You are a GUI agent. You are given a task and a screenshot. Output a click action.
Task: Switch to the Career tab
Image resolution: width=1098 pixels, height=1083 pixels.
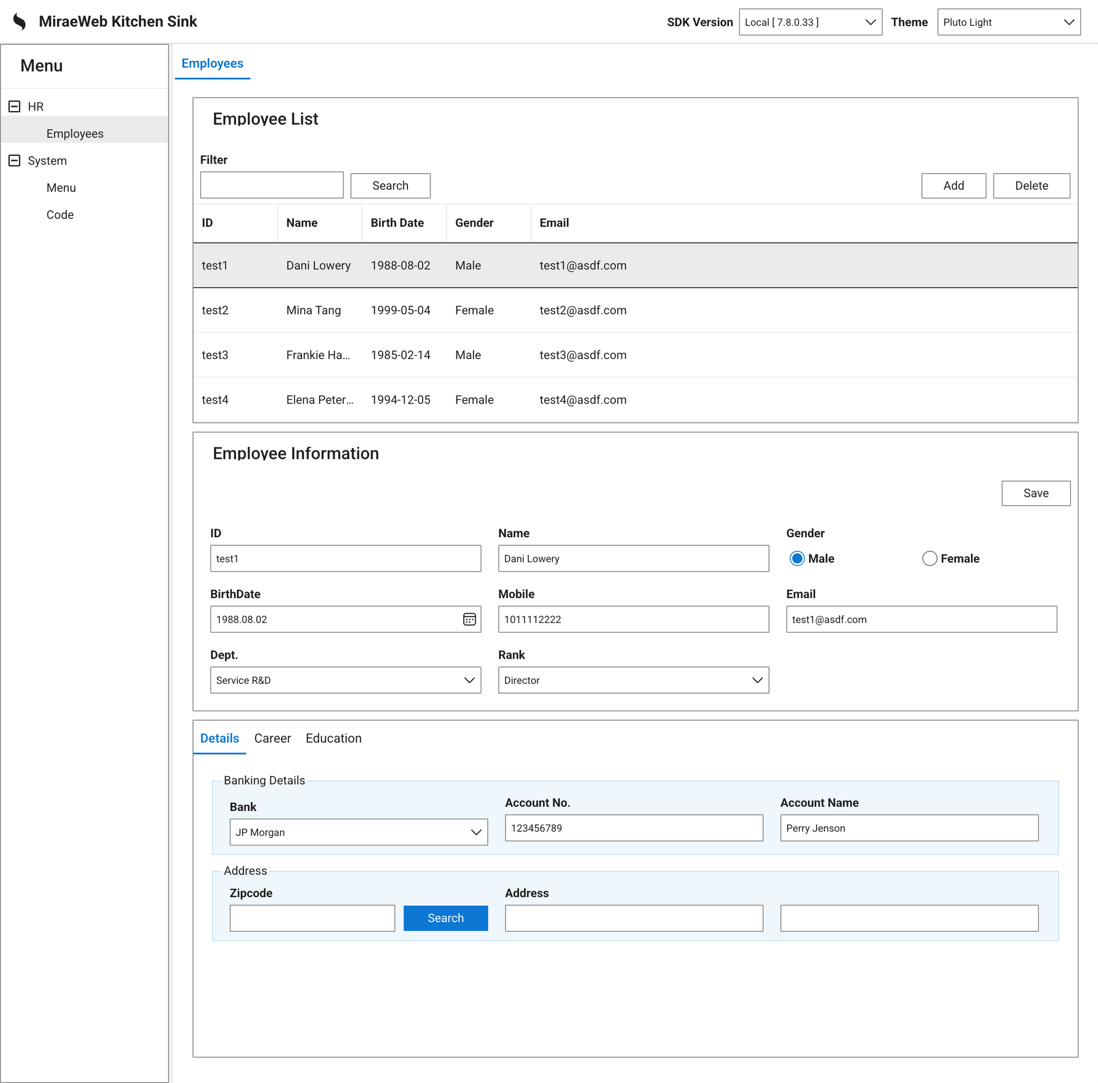click(x=272, y=738)
